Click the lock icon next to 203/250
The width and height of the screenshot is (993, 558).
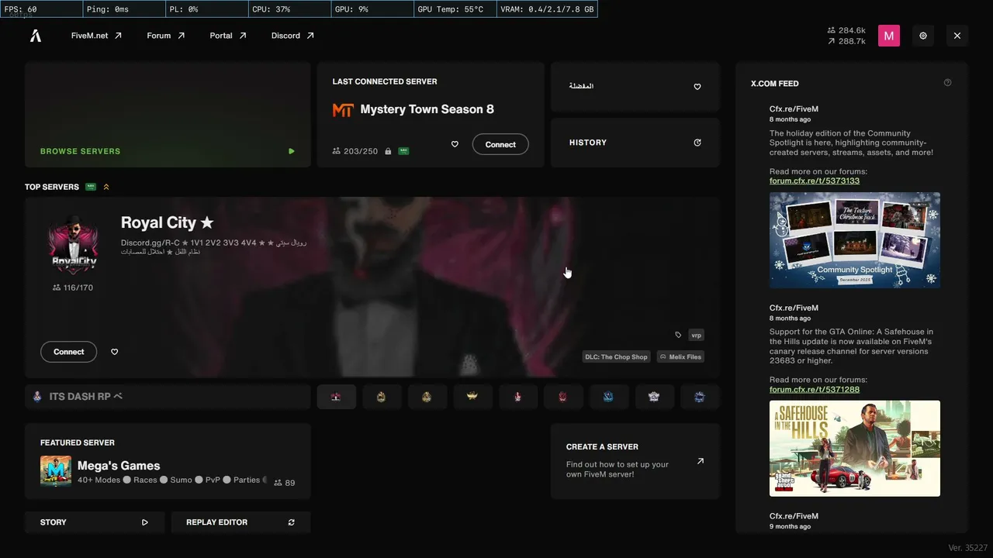388,151
